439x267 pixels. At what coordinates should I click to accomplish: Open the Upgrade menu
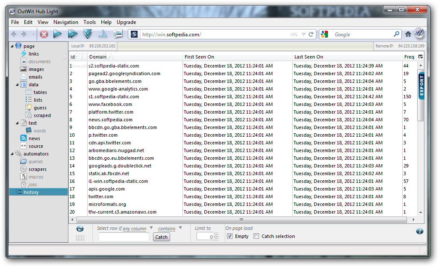[x=126, y=22]
